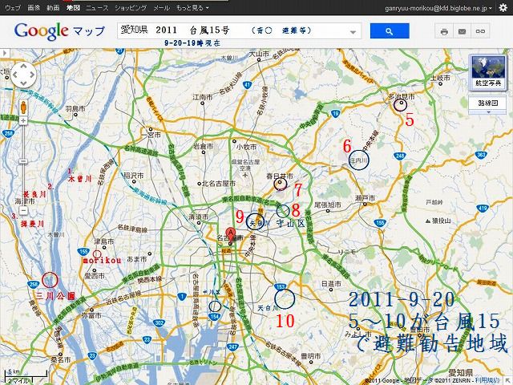Click route 363 shield icon

[481, 155]
